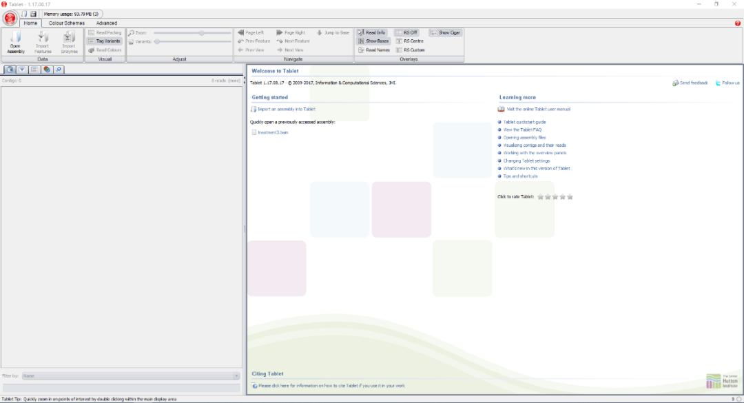
Task: Click the Memory usage indicator
Action: [71, 14]
